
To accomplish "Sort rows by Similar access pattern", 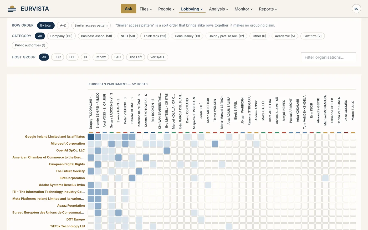I will (x=91, y=25).
